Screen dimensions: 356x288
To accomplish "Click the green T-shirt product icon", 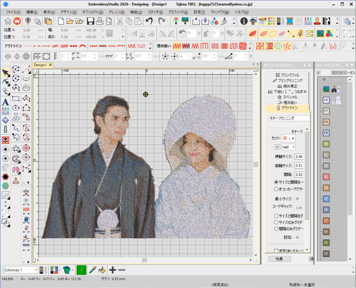I will (67, 270).
